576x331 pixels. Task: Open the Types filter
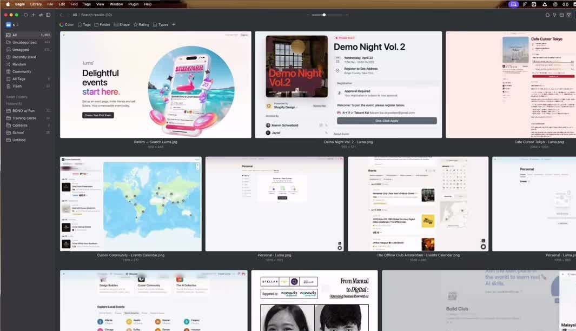[x=161, y=25]
